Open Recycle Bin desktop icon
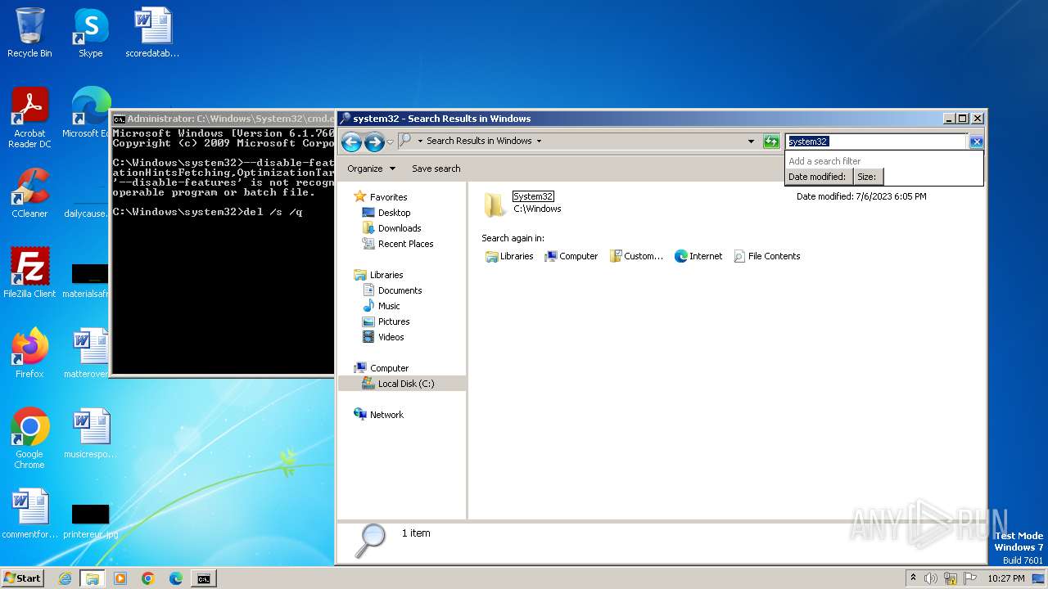 (29, 33)
